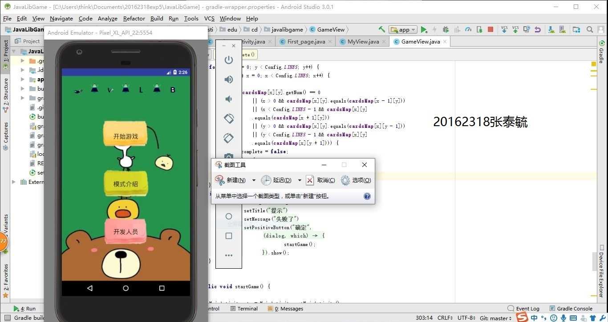Click the GameView breadcrumb in navigation bar
Screen dimensions: 608x322
327,29
